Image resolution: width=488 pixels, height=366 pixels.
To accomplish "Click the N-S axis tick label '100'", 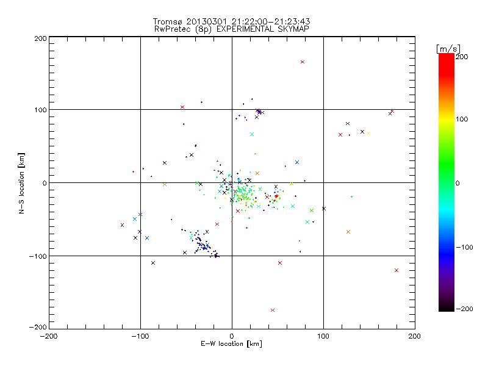I will pos(40,110).
